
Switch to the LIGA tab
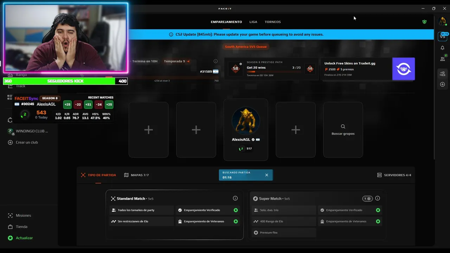253,22
